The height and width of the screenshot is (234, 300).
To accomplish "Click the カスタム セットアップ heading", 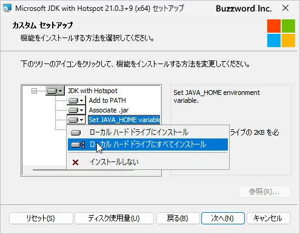I will coord(42,25).
